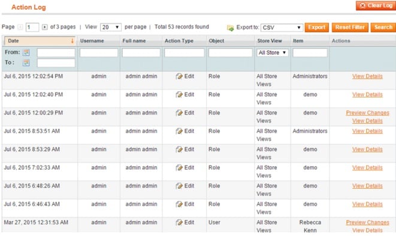View Details for 6:48:26 AM entry
Screen dimensions: 396x236
(x=367, y=186)
